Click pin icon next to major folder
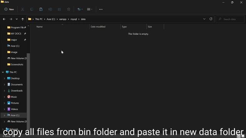Viewport: 246px width, 138px height. 25,40
